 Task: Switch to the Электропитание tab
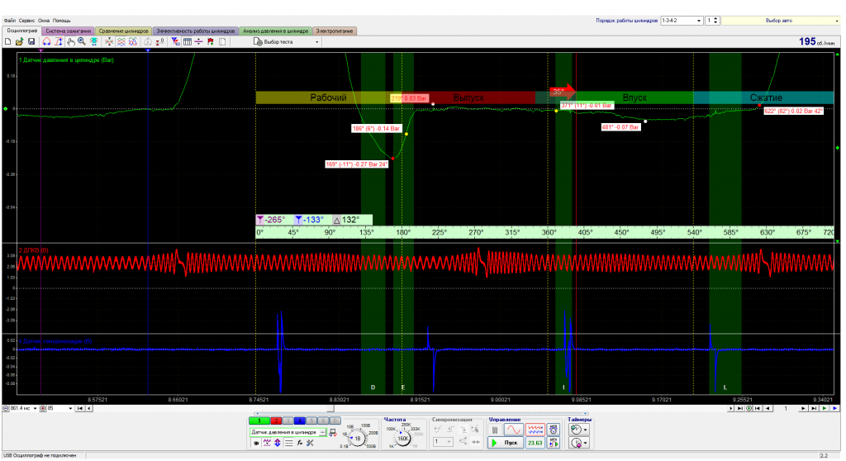(x=335, y=31)
